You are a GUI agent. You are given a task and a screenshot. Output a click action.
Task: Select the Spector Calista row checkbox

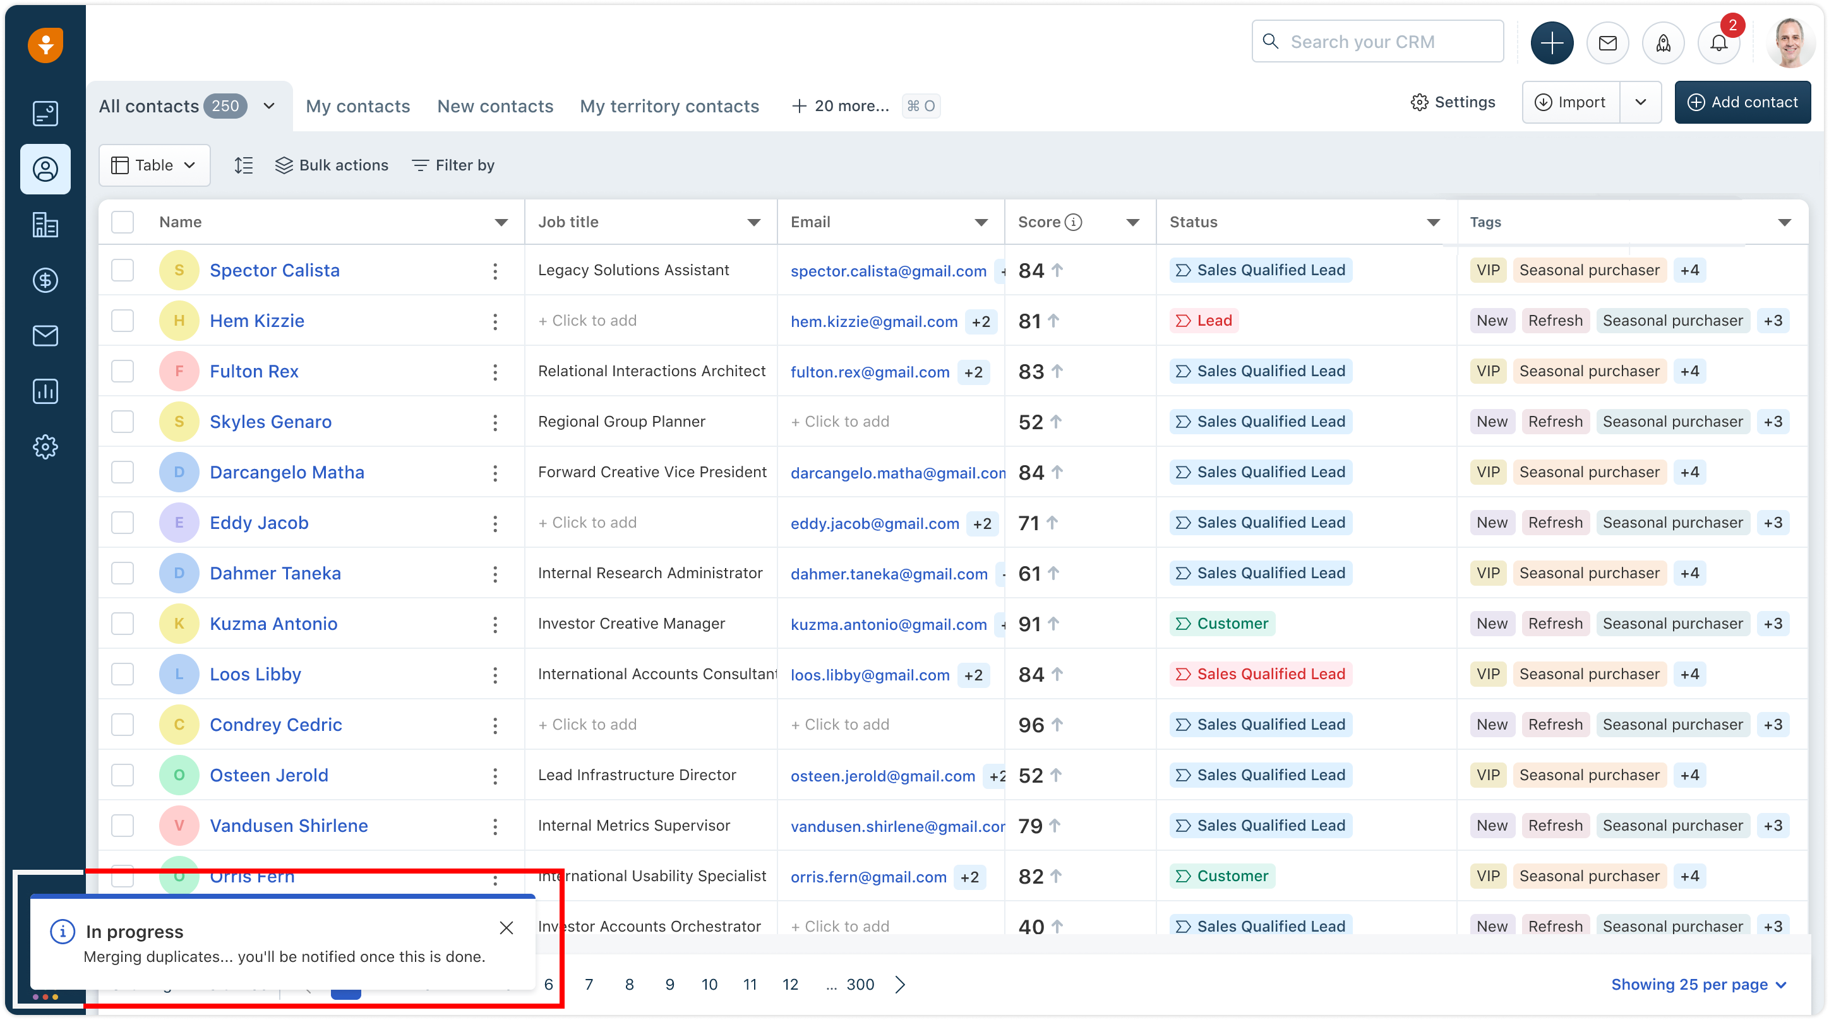click(x=123, y=270)
